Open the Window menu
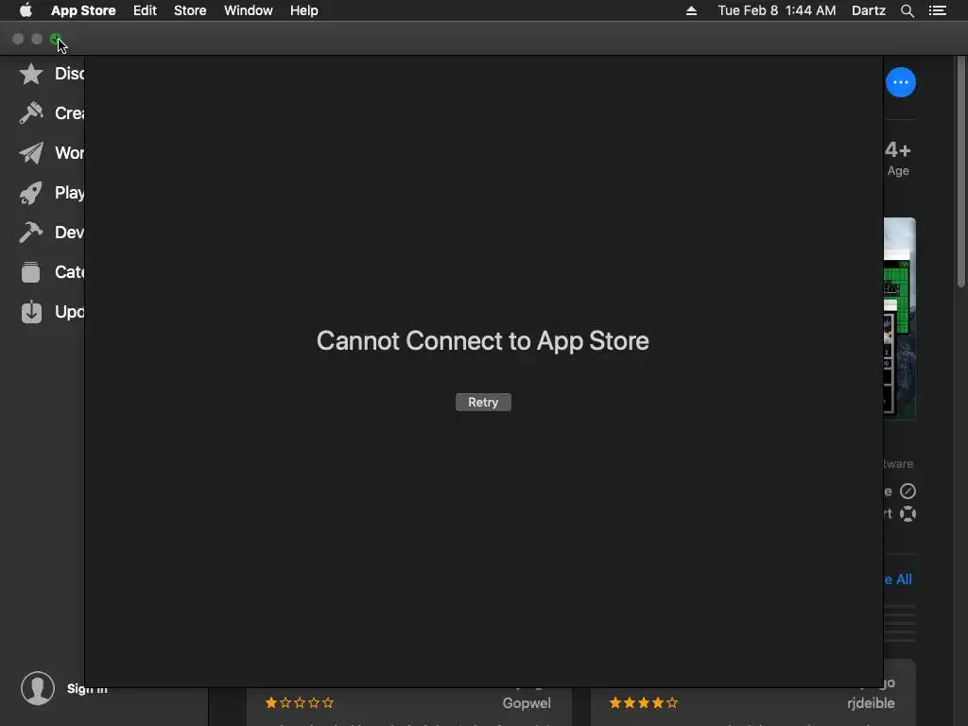 pyautogui.click(x=249, y=10)
